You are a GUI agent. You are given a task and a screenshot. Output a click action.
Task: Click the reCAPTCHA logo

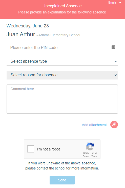point(90,146)
